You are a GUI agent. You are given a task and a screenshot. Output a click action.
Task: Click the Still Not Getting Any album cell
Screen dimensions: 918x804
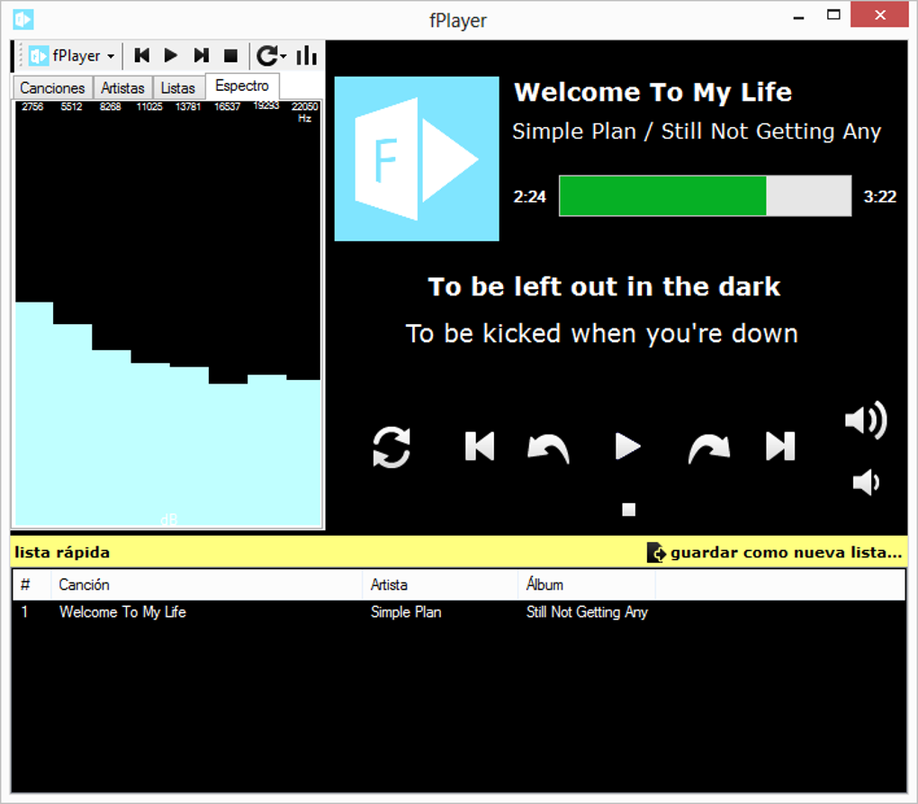[587, 612]
